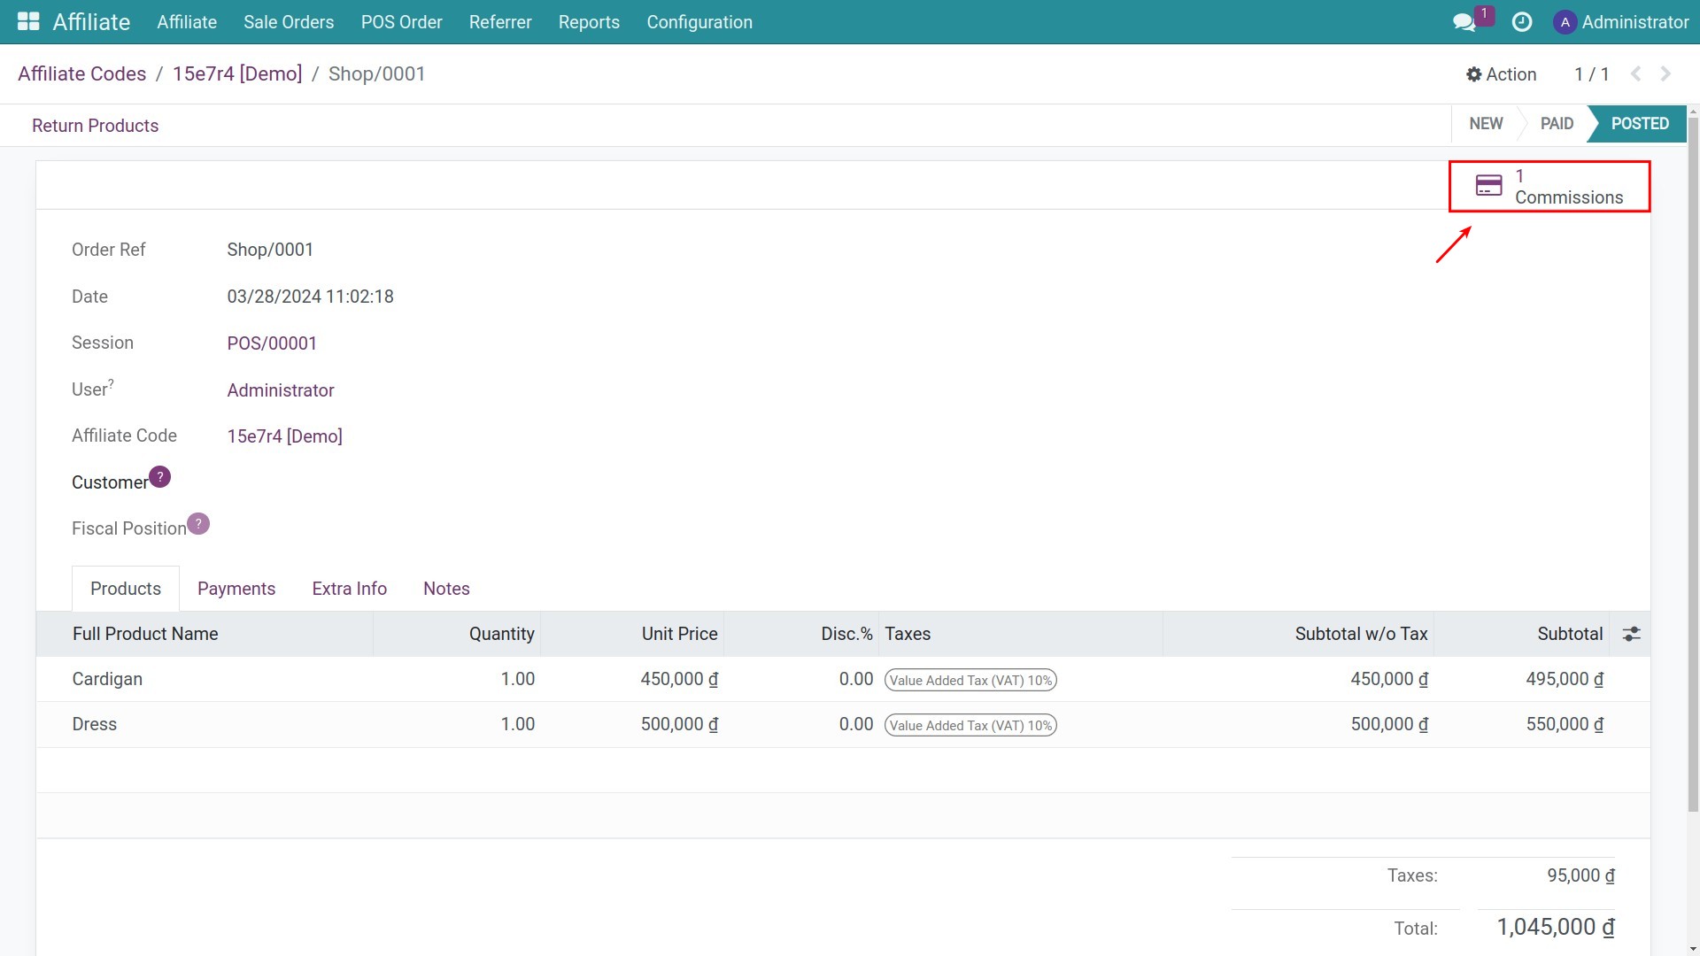1700x956 pixels.
Task: Switch to the Products tab
Action: [126, 589]
